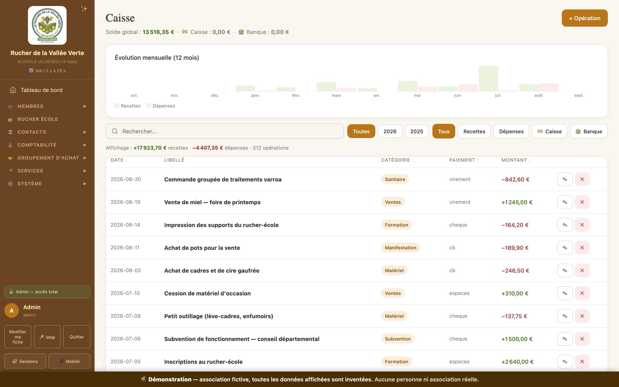Expand the Système sidebar section
Screen dimensions: 619x387
[x=47, y=184]
